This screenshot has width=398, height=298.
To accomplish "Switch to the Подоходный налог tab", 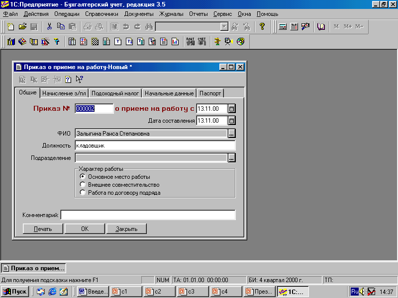I will [115, 93].
